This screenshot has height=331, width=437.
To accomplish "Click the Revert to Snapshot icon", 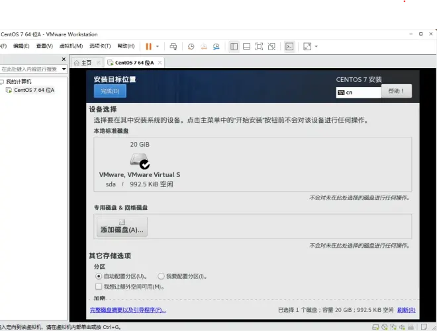I will tap(204, 46).
